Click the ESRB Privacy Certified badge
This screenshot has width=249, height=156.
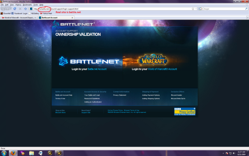(x=185, y=112)
